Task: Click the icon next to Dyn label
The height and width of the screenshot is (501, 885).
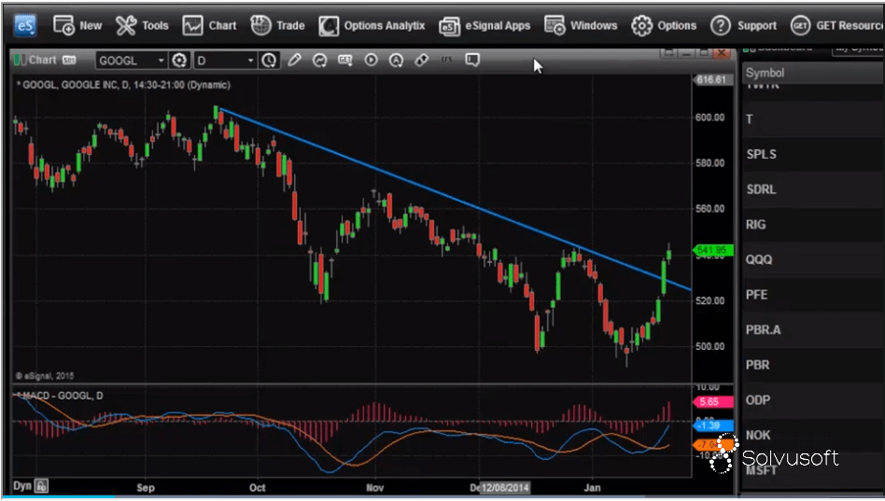Action: 41,486
